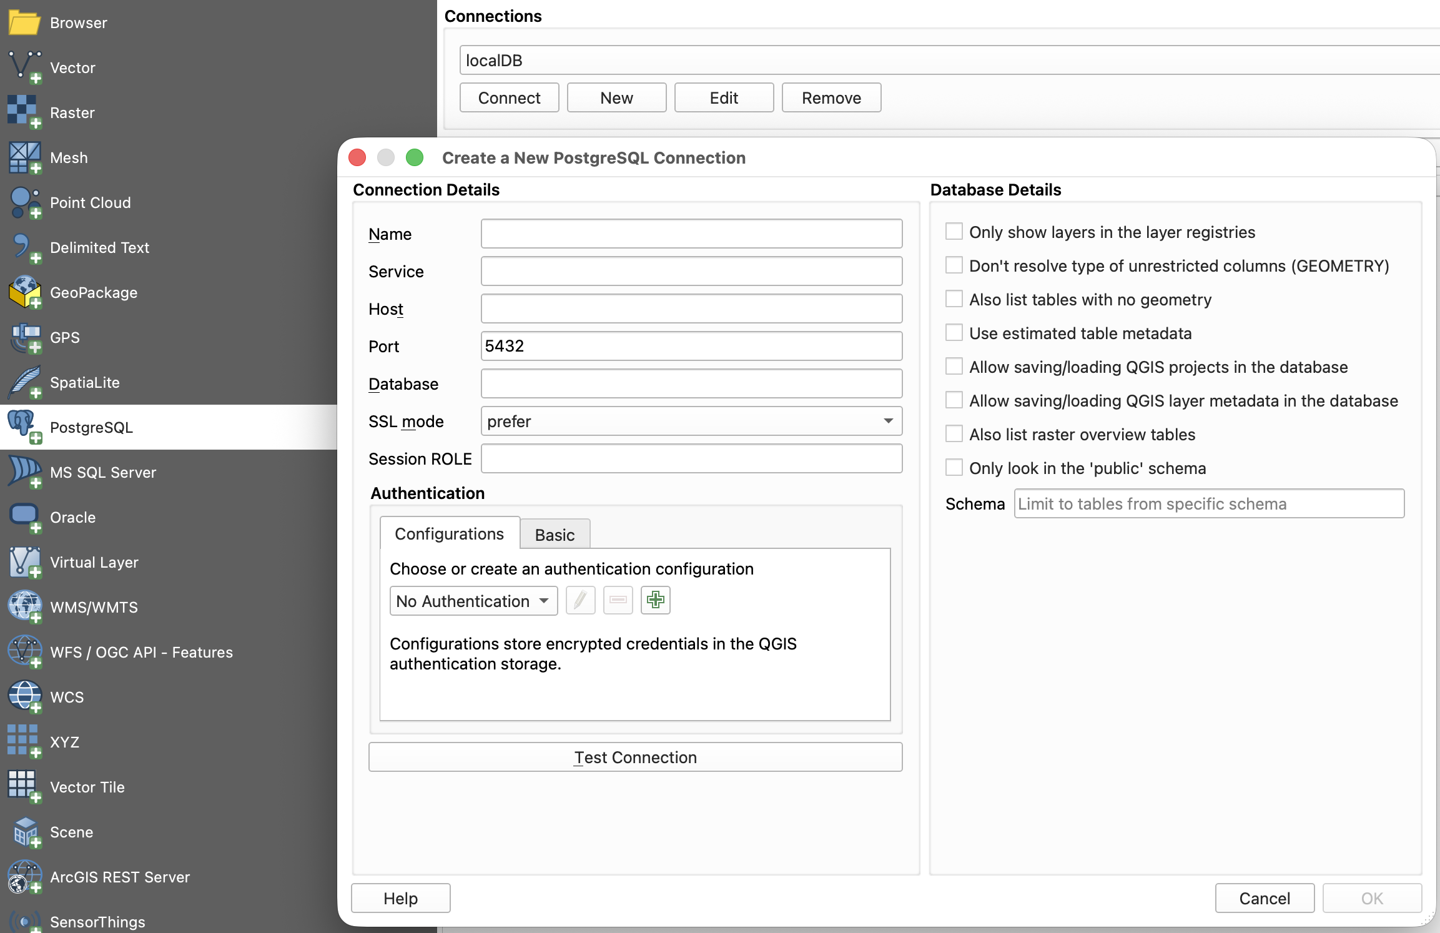
Task: Click the Host input field
Action: point(691,309)
